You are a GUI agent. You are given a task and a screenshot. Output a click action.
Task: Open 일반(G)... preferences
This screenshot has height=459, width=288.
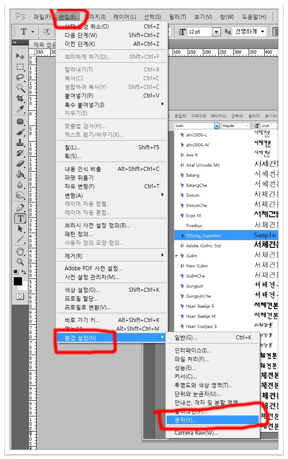pos(213,338)
